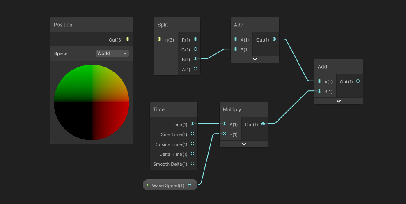The height and width of the screenshot is (204, 406).
Task: Click the Smooth Delta(1) output port
Action: point(193,164)
